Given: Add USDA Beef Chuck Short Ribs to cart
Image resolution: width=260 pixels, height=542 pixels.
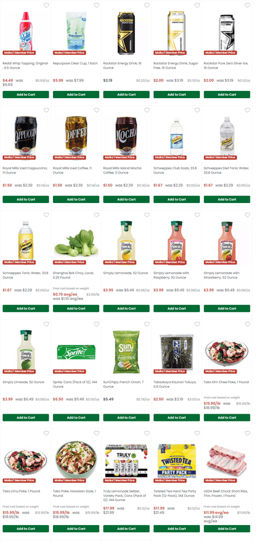Looking at the screenshot, I should (227, 529).
